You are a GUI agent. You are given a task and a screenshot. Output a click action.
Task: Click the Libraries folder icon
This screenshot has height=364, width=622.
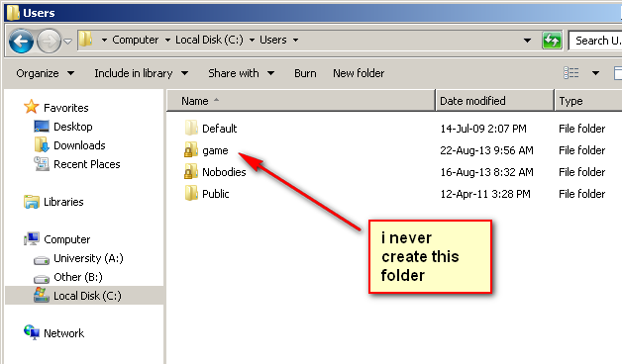32,202
